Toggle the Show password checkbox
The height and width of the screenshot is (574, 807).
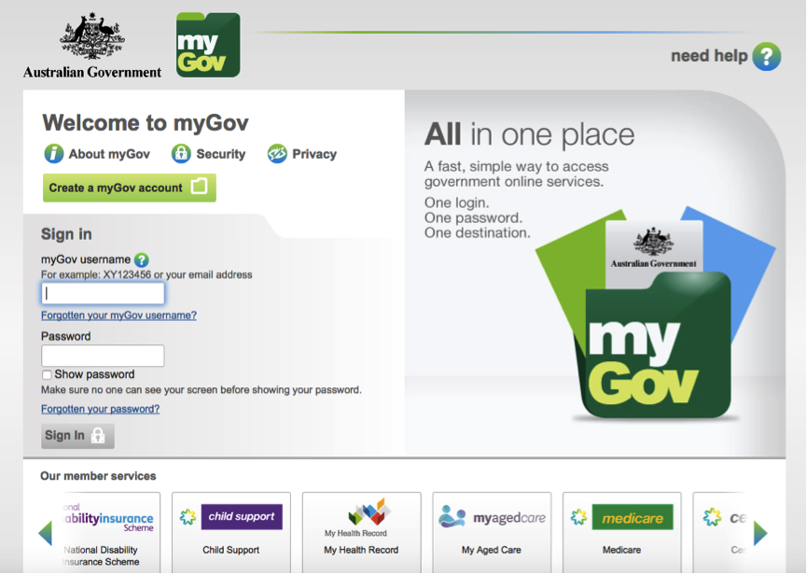pyautogui.click(x=47, y=375)
